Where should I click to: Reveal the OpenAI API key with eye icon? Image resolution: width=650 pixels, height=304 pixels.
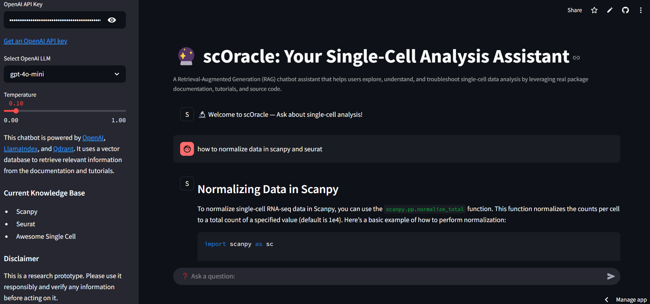tap(112, 20)
